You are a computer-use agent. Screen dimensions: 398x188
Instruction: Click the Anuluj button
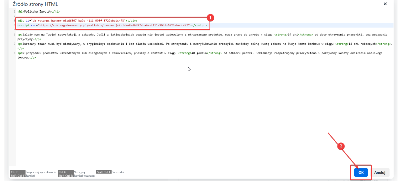380,172
